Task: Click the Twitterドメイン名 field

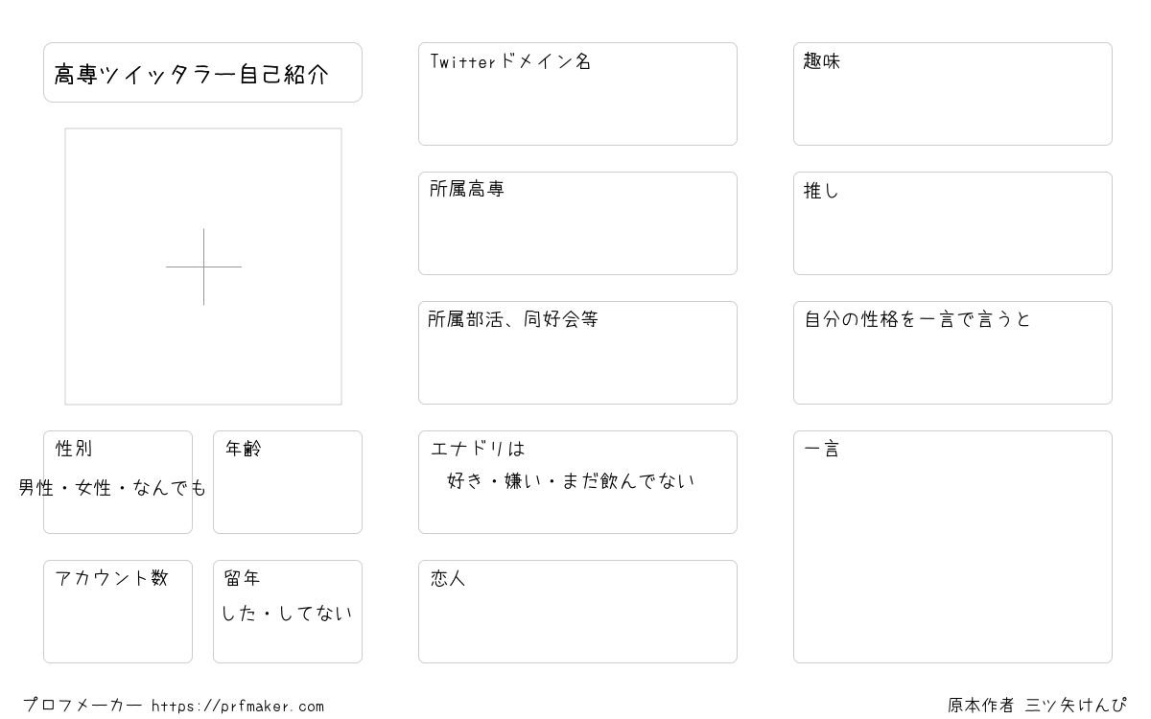Action: pyautogui.click(x=577, y=94)
